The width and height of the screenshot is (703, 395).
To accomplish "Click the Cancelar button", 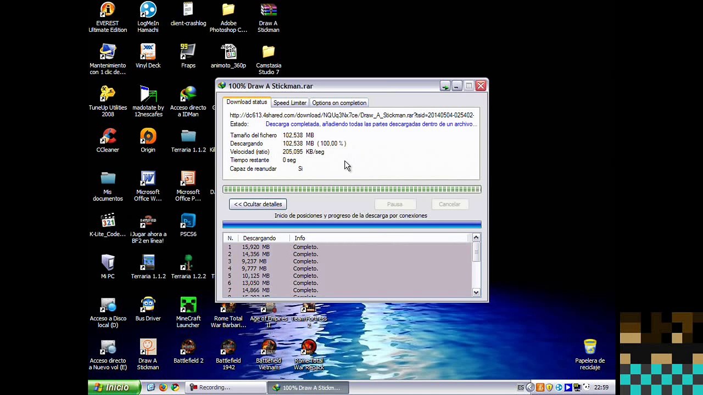I will click(449, 204).
